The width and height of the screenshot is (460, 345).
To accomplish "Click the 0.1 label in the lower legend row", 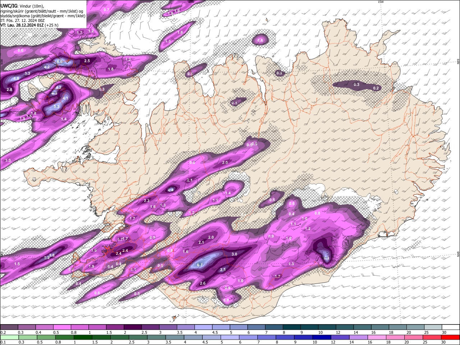I will [3, 342].
